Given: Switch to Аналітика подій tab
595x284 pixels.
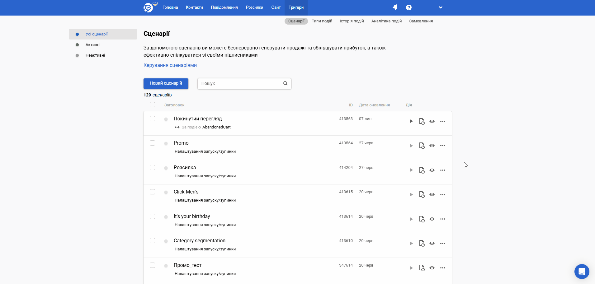Looking at the screenshot, I should click(386, 21).
